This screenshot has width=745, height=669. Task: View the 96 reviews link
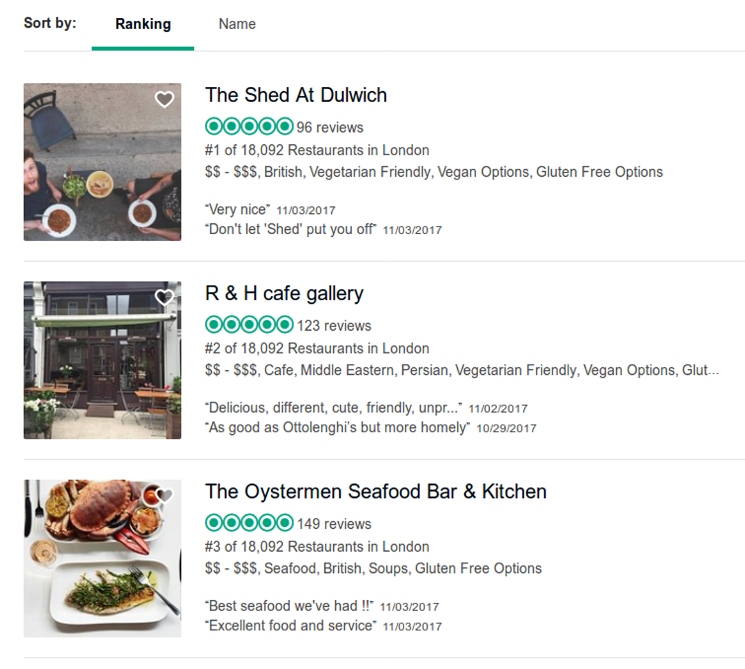pyautogui.click(x=330, y=128)
